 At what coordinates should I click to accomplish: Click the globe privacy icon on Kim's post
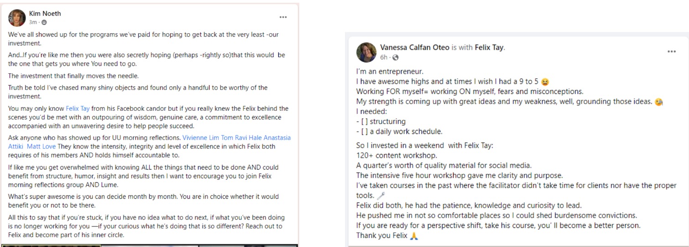tap(44, 22)
